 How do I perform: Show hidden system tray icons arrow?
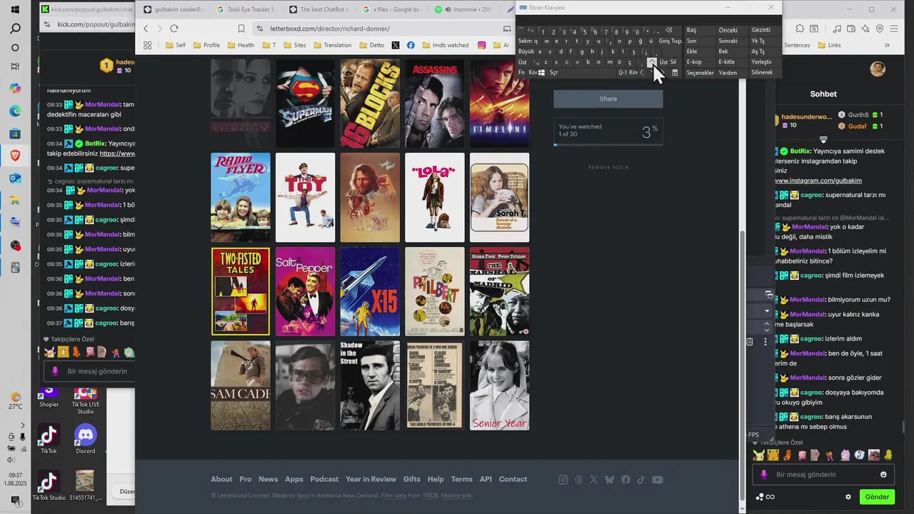tap(22, 425)
